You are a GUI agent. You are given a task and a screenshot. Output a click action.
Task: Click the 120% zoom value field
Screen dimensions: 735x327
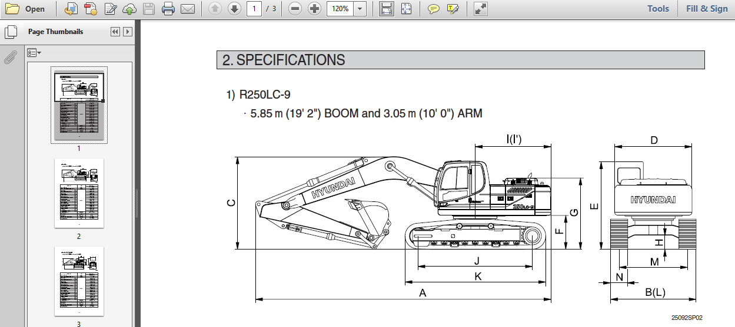coord(340,9)
